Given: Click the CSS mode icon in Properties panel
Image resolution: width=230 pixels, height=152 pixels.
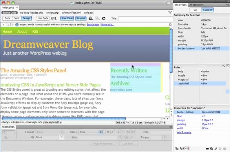Looking at the screenshot, I should 6,138.
